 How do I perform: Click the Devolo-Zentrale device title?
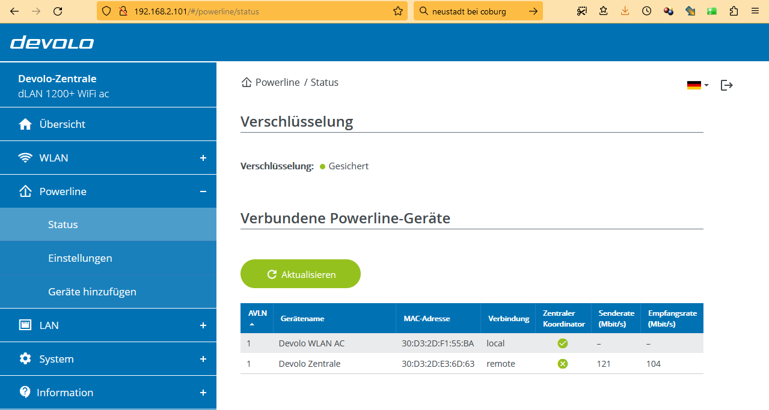[57, 79]
